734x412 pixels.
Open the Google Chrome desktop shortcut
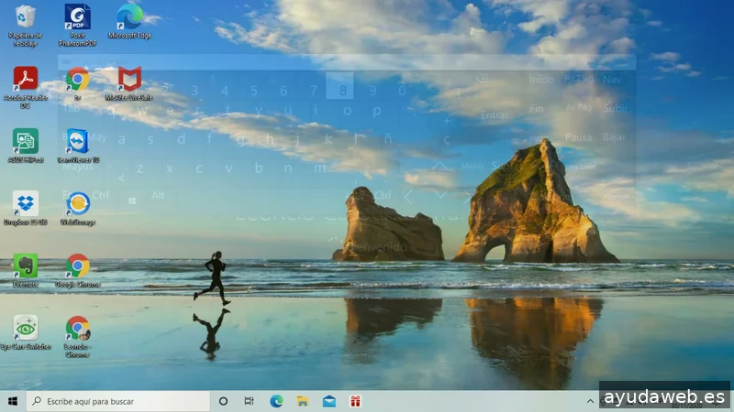coord(78,270)
